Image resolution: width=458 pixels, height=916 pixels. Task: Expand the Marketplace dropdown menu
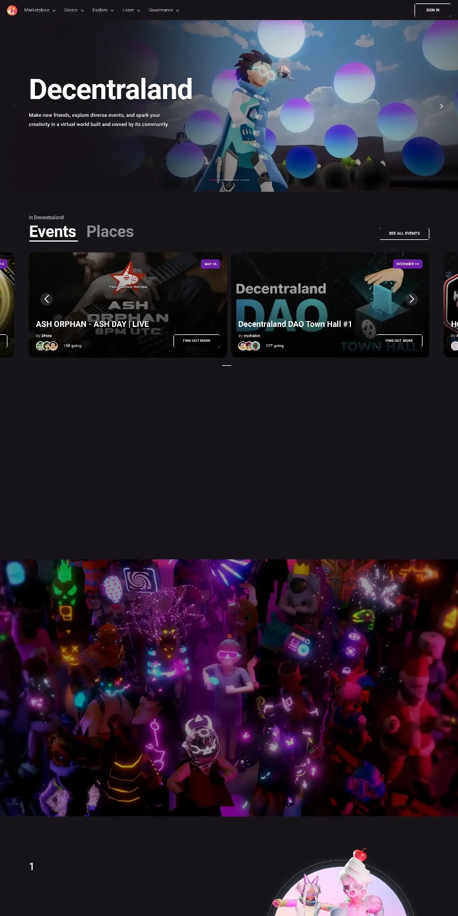point(40,10)
